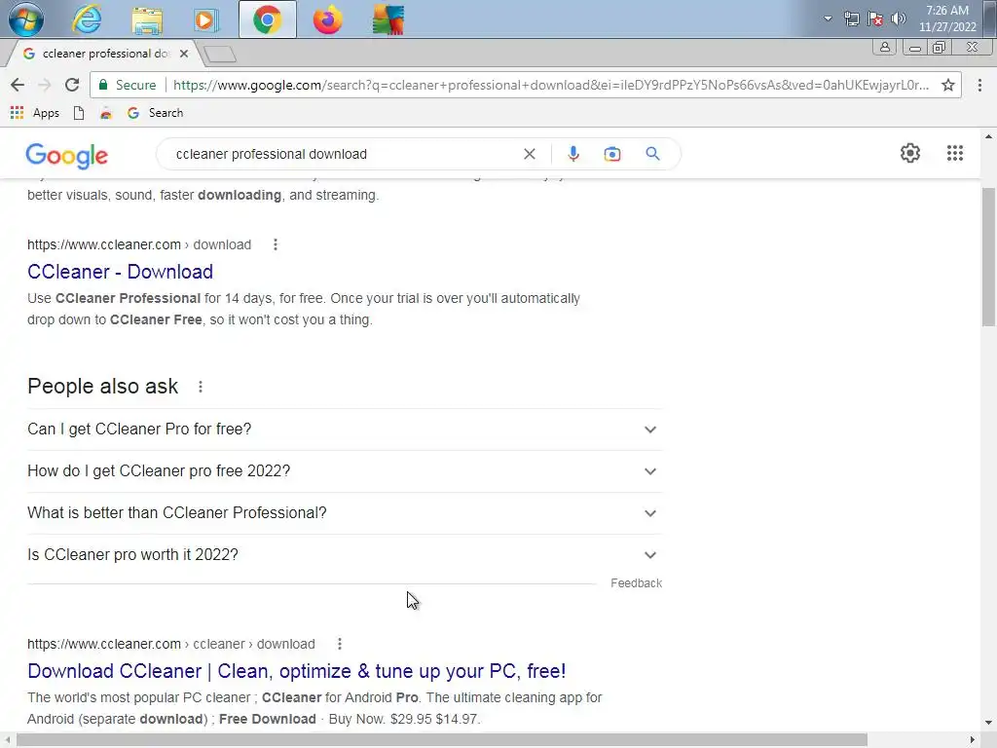Open Download CCleaner | Clean, optimize result
The image size is (997, 748).
click(x=296, y=671)
